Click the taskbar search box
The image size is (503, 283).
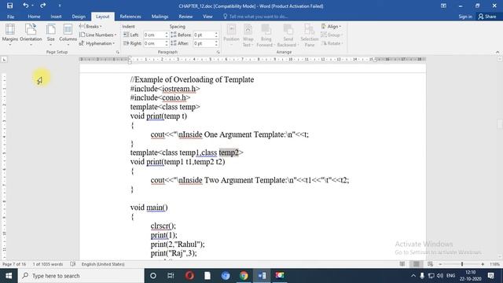81,276
